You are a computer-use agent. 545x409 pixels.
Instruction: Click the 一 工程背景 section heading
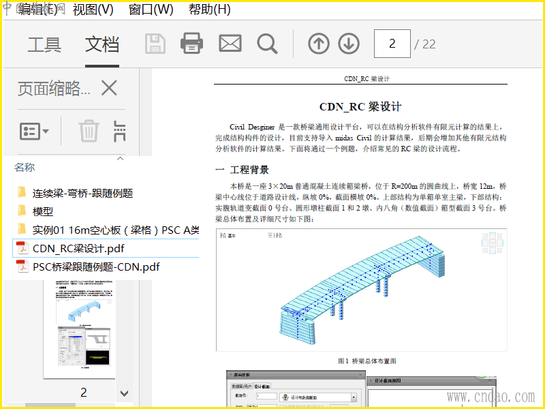click(242, 170)
